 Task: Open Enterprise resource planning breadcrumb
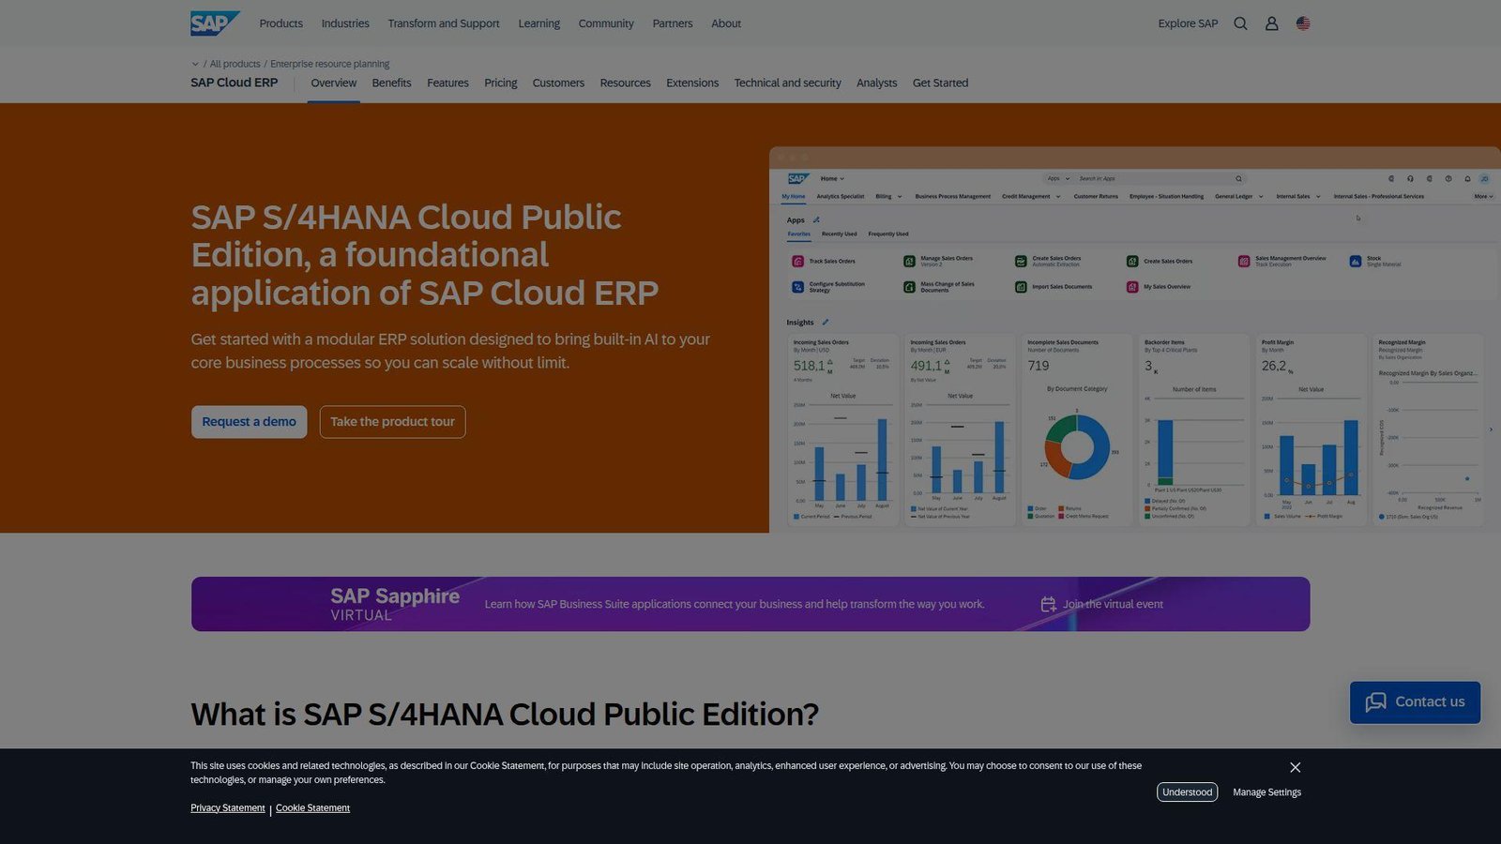point(329,64)
